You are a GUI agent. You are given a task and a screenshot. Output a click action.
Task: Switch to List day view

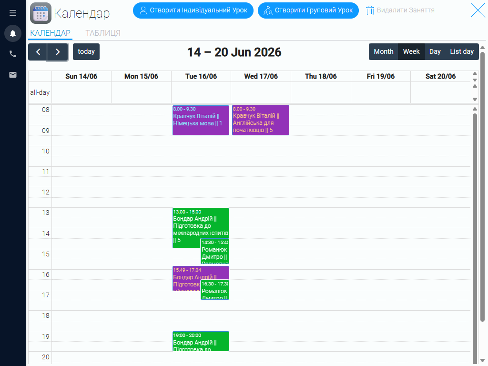(x=462, y=51)
